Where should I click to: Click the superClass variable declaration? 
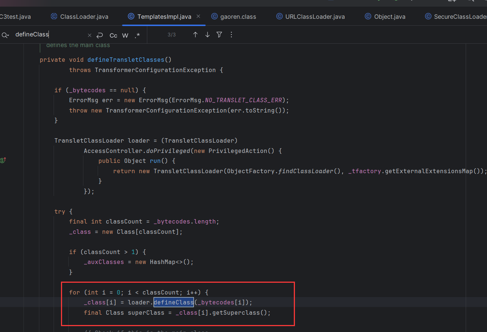pyautogui.click(x=146, y=313)
